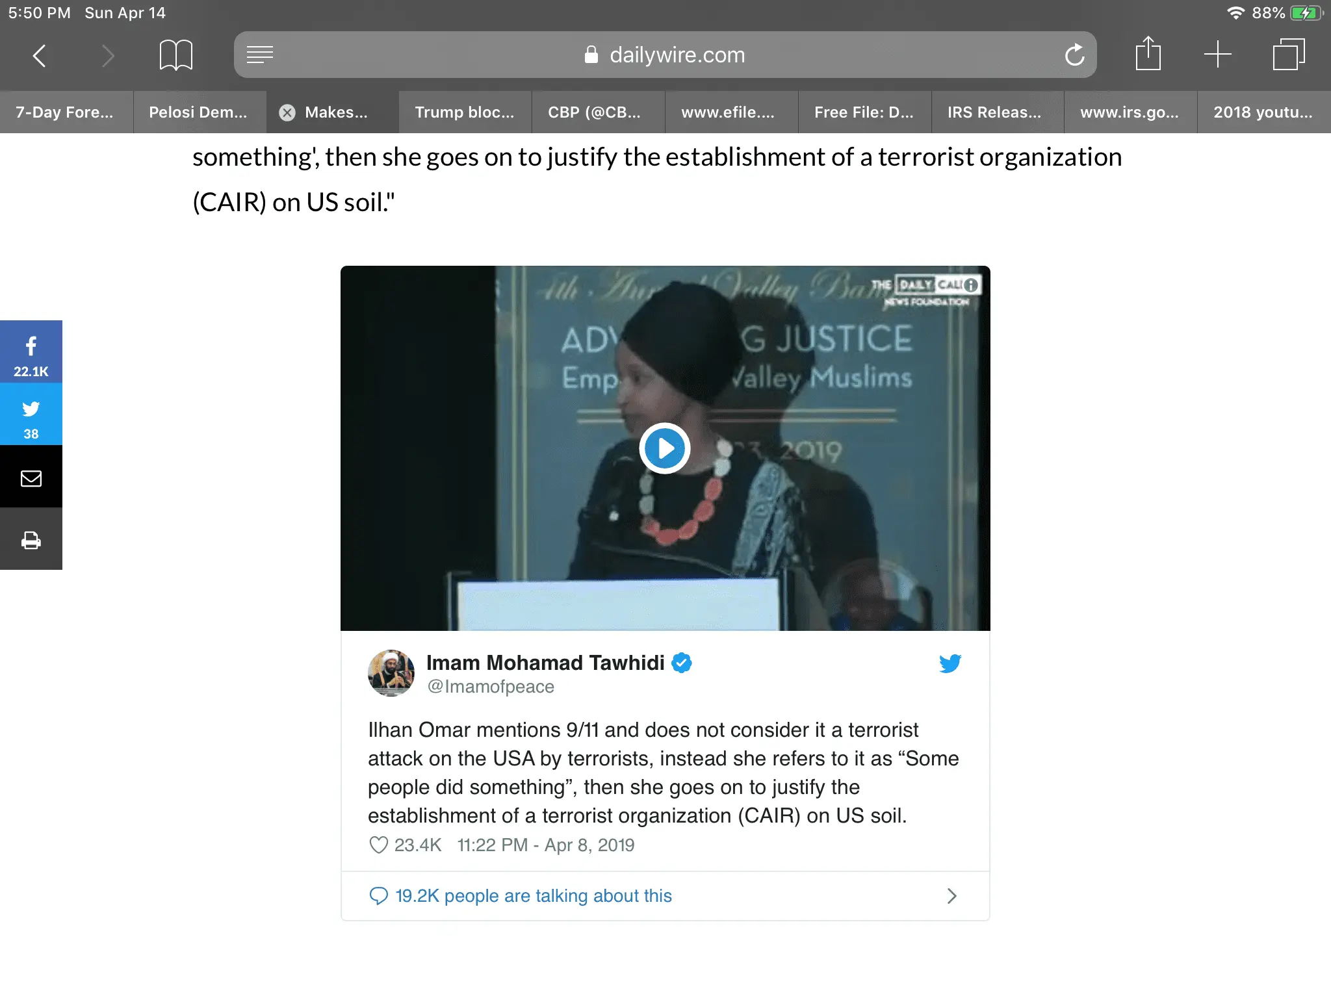Image resolution: width=1331 pixels, height=998 pixels.
Task: Tap the reader view lines icon
Action: tap(260, 55)
